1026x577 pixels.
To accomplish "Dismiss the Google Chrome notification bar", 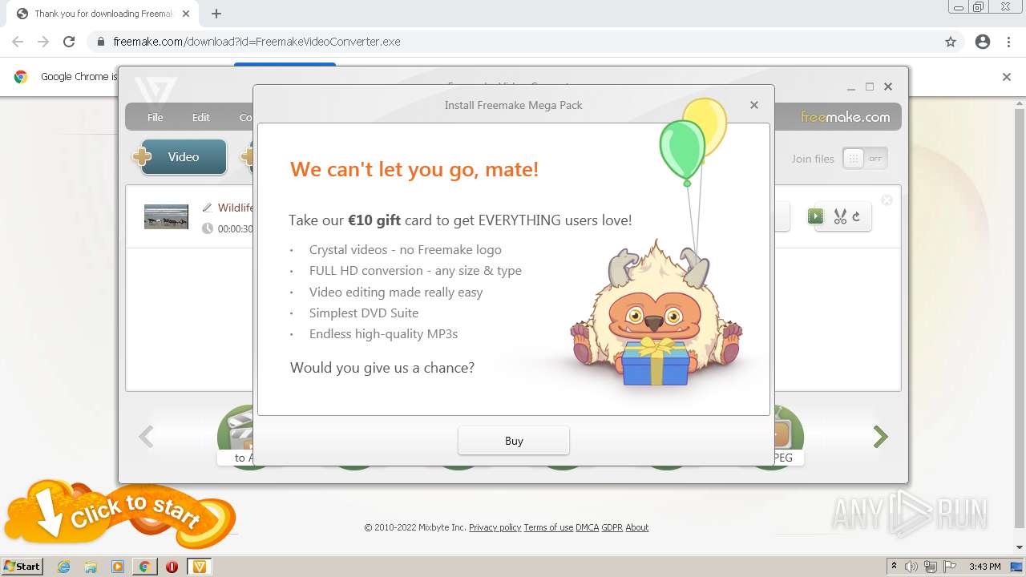I will coord(1007,77).
